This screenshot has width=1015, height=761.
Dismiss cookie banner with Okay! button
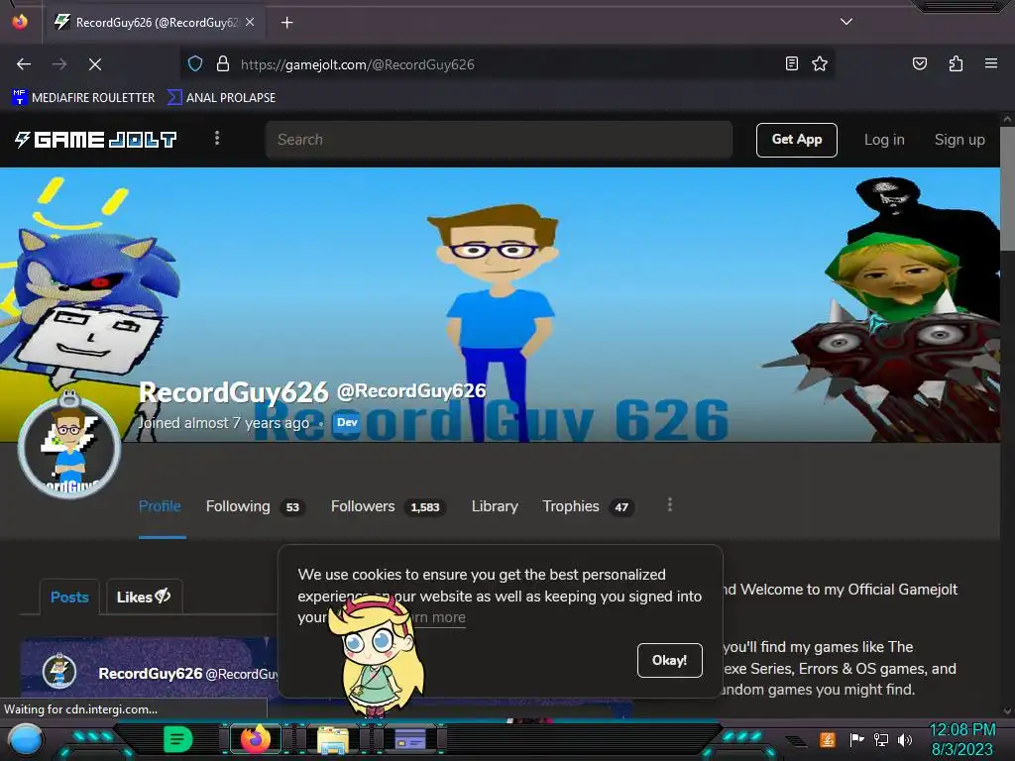[669, 660]
